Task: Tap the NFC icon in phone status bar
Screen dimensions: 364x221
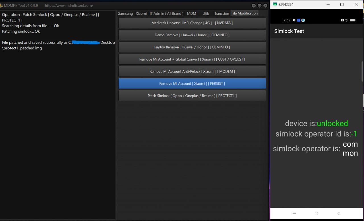Action: (x=342, y=20)
